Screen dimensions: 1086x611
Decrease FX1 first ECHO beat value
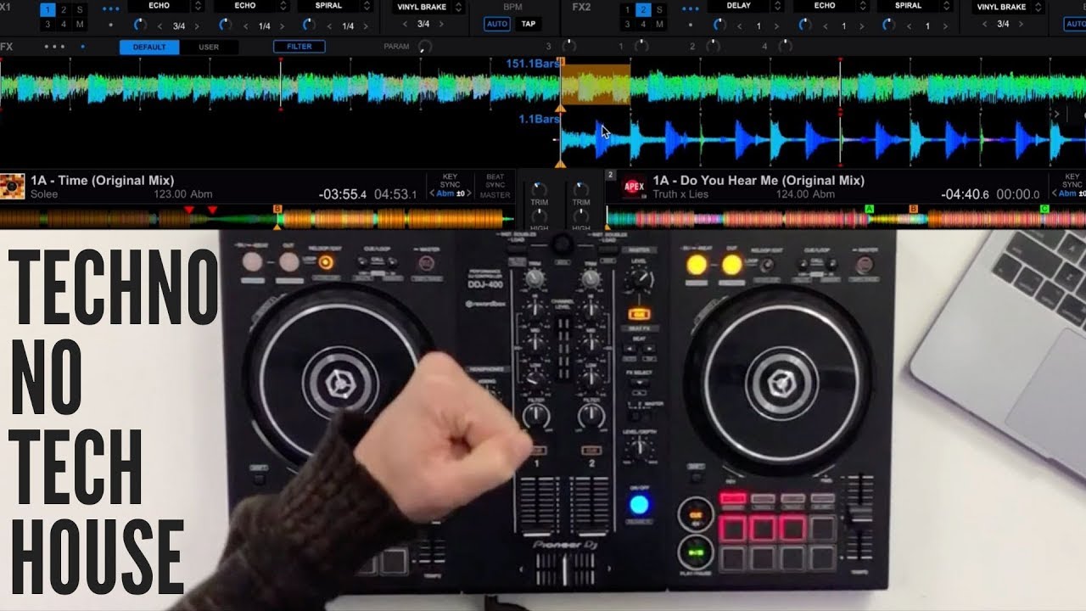coord(161,26)
